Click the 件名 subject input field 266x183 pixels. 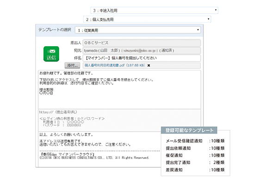point(142,58)
